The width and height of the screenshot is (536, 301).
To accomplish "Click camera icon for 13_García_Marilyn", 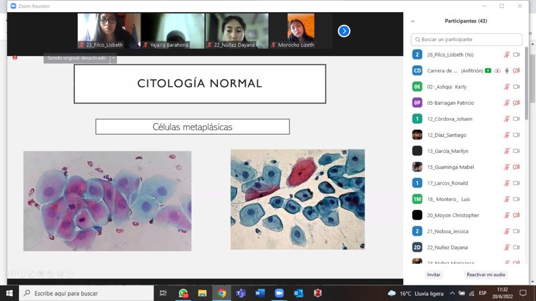I will (x=516, y=151).
